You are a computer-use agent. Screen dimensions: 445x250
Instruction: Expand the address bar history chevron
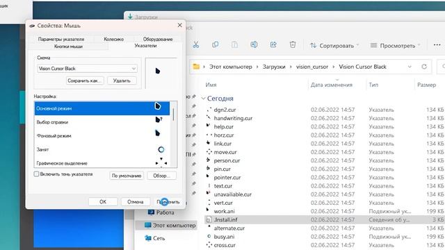[410, 67]
